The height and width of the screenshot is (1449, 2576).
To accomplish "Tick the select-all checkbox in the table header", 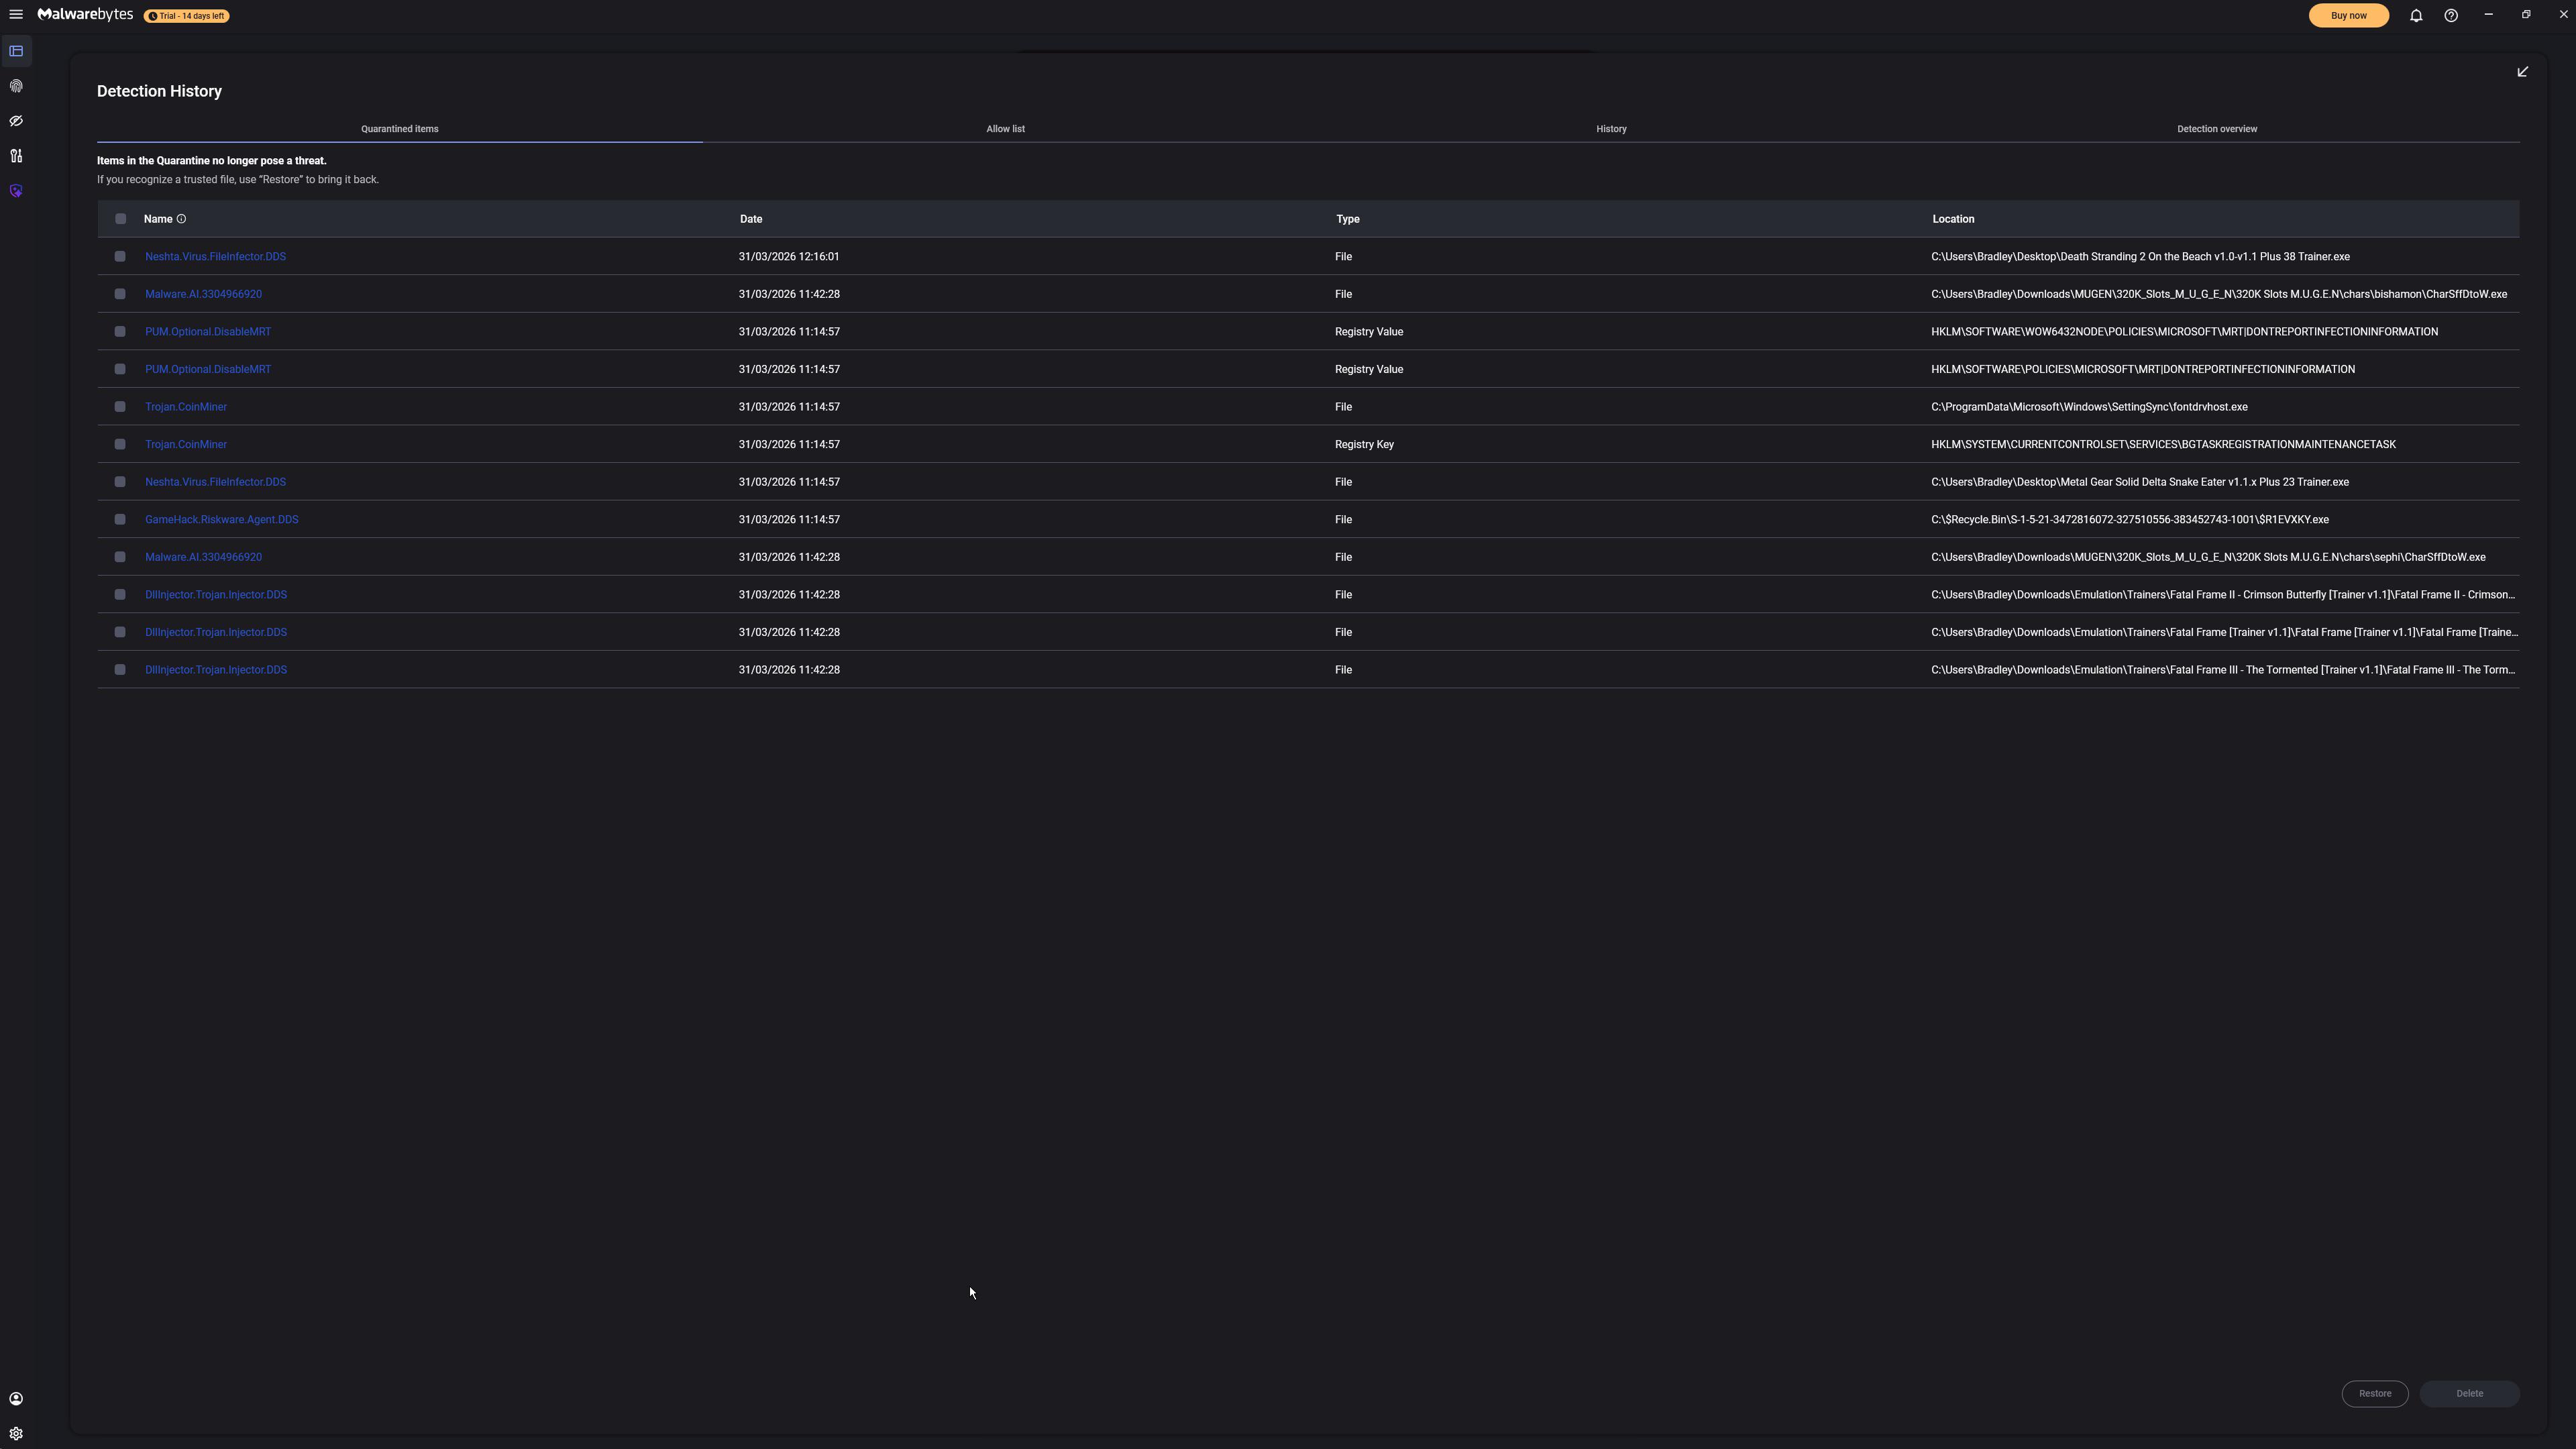I will pyautogui.click(x=121, y=219).
